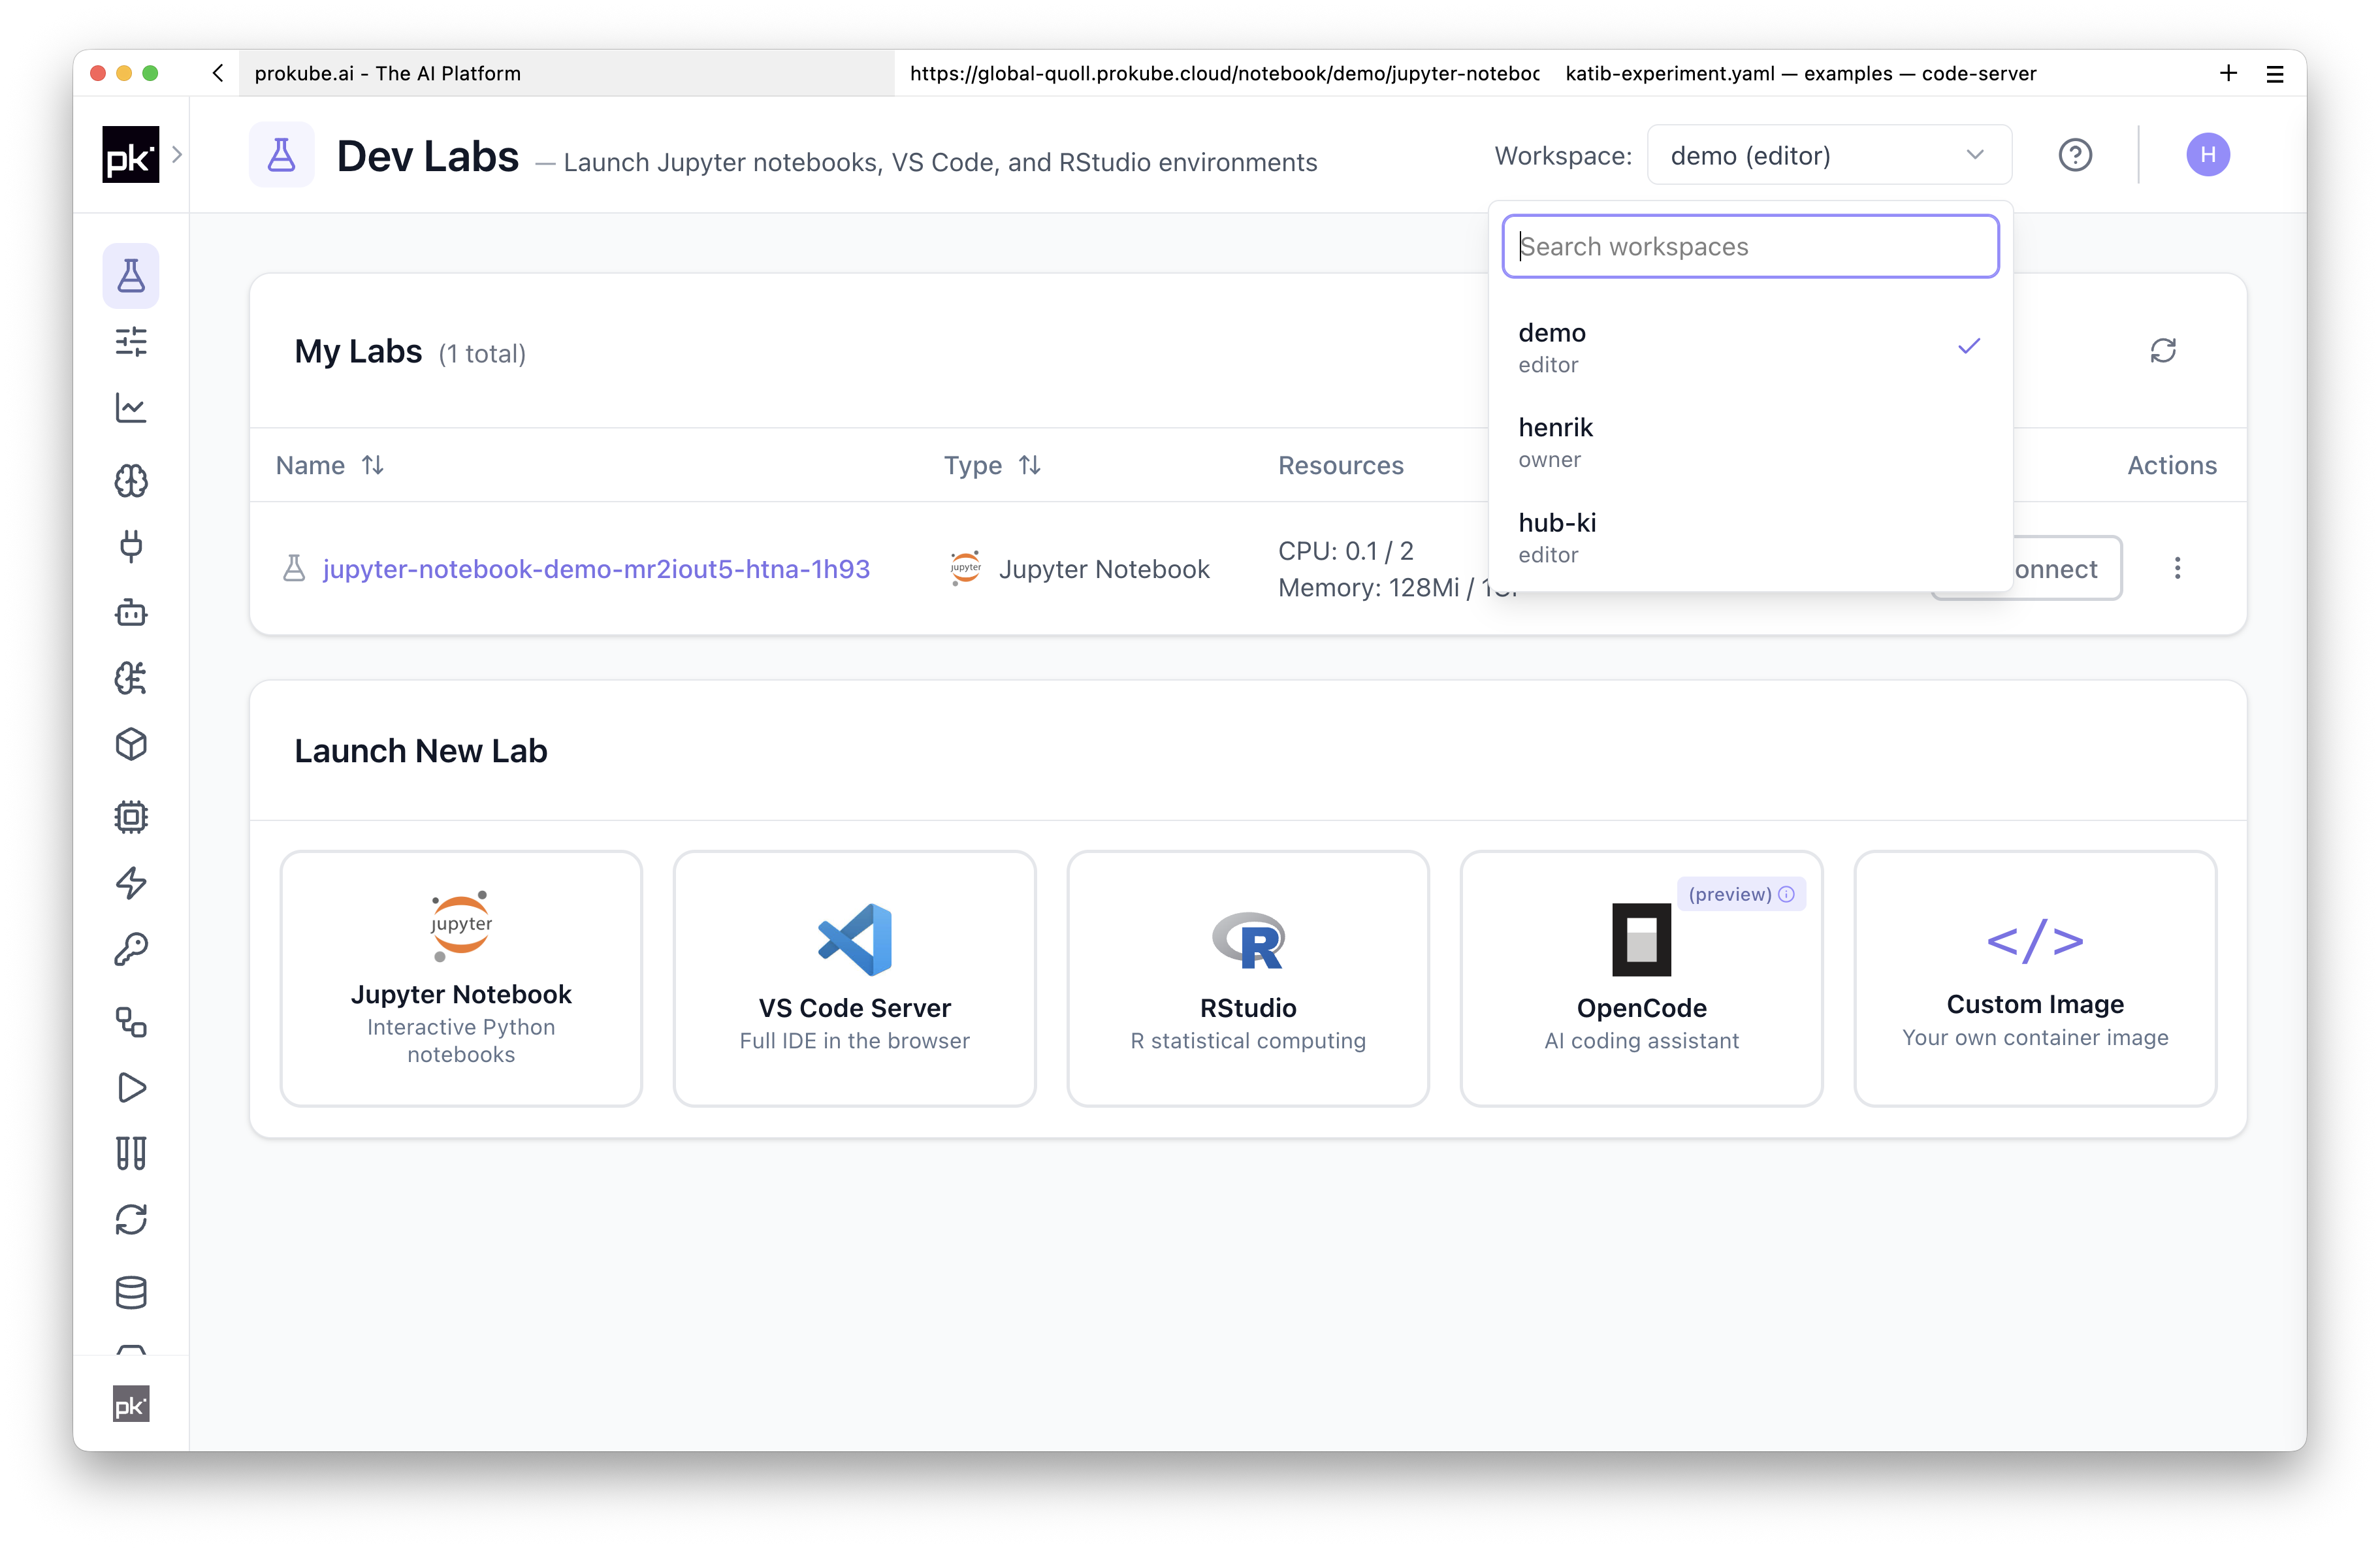2380x1548 pixels.
Task: Select the demo workspace option
Action: coord(1750,347)
